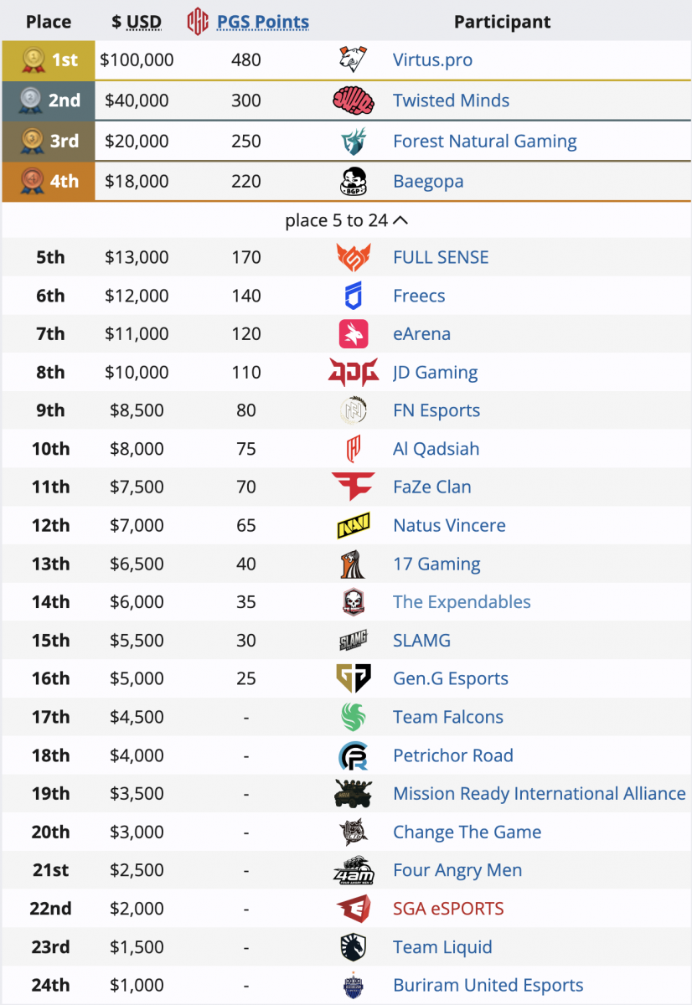
Task: Open the Forest Natural Gaming team page
Action: 484,141
